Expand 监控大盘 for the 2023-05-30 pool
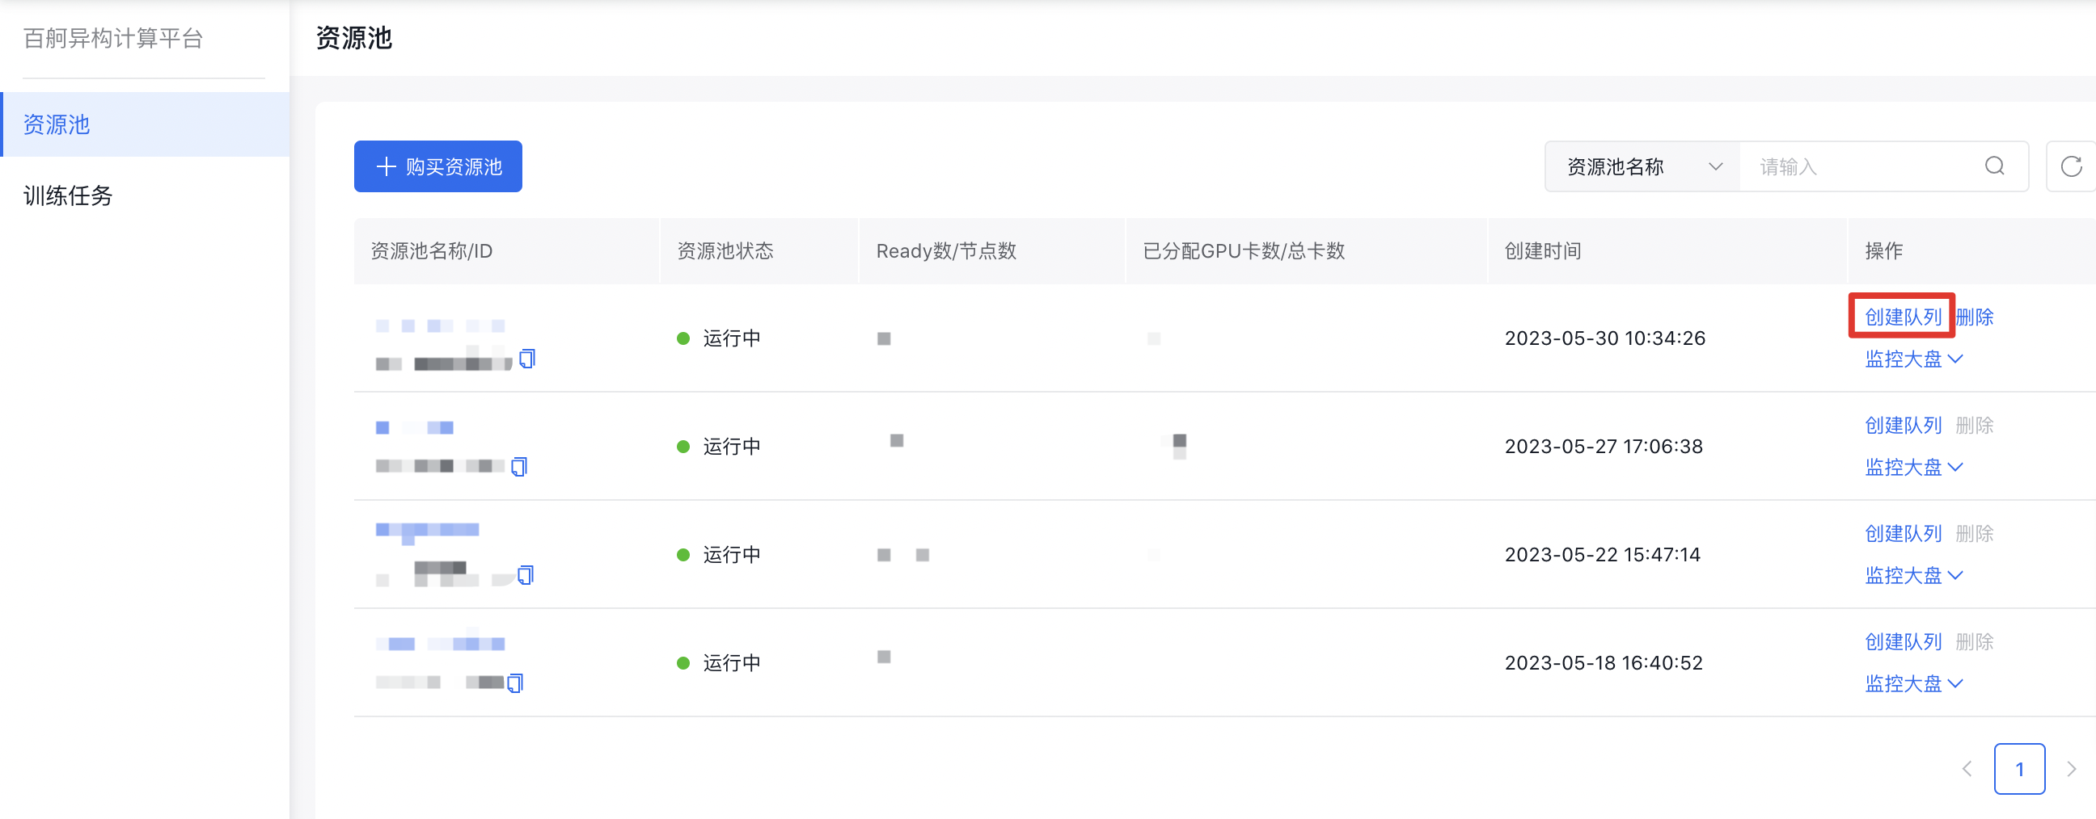The width and height of the screenshot is (2096, 819). 1913,359
